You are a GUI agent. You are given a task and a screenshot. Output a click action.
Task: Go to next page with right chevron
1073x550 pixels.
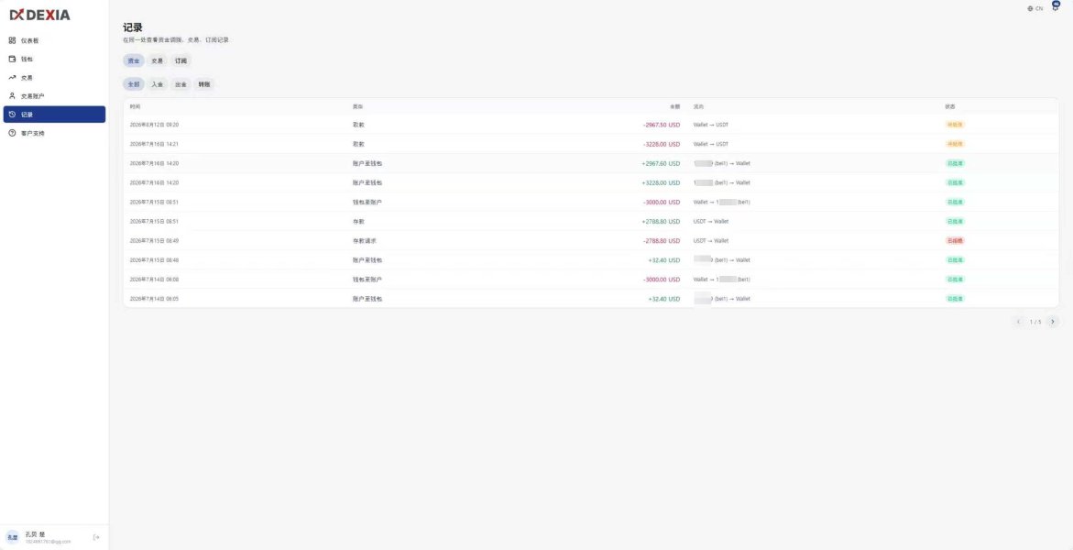[x=1053, y=322]
